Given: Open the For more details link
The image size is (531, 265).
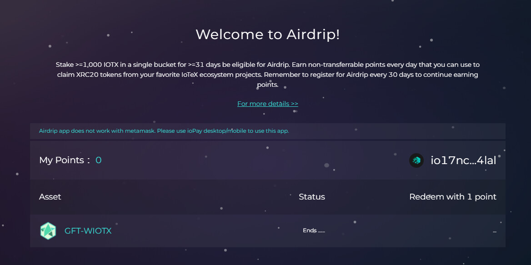Looking at the screenshot, I should point(267,104).
